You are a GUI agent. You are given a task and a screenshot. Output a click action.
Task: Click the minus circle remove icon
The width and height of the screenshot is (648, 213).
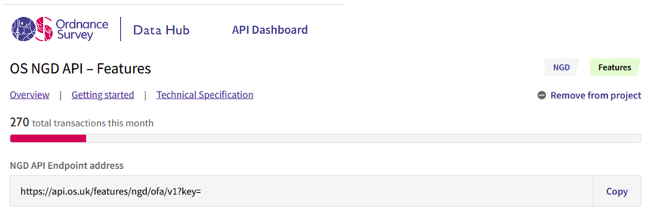(542, 95)
